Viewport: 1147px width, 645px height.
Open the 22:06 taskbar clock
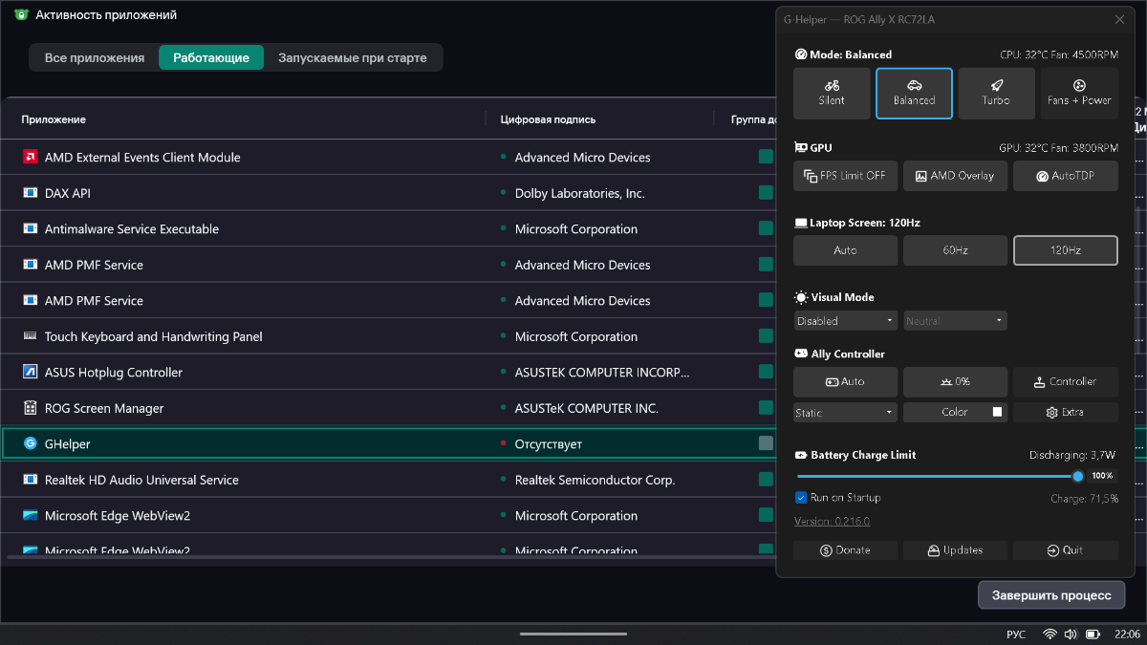pyautogui.click(x=1128, y=634)
